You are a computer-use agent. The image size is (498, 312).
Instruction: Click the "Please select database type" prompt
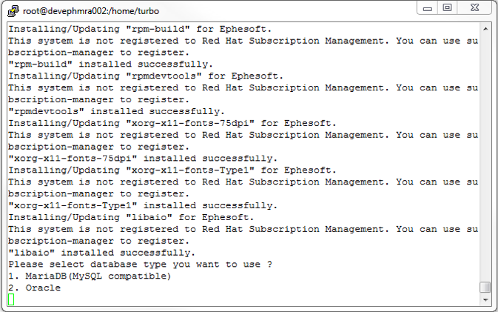[x=140, y=265]
